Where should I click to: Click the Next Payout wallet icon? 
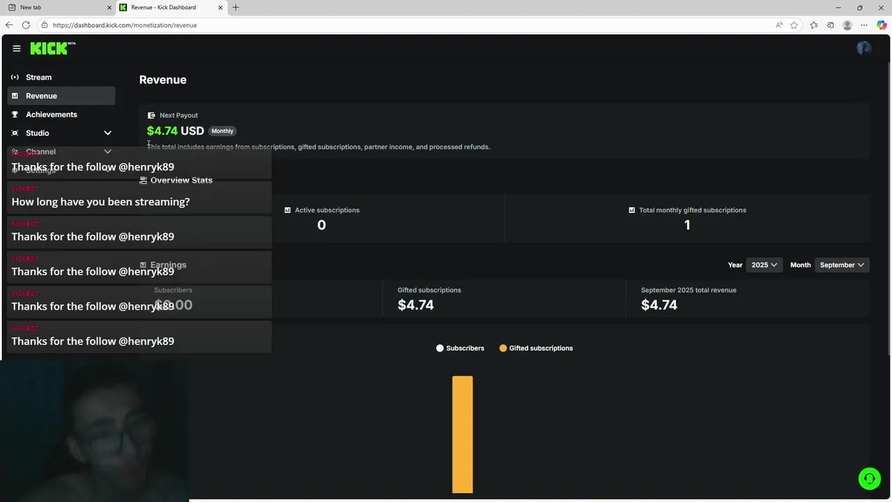(x=151, y=115)
